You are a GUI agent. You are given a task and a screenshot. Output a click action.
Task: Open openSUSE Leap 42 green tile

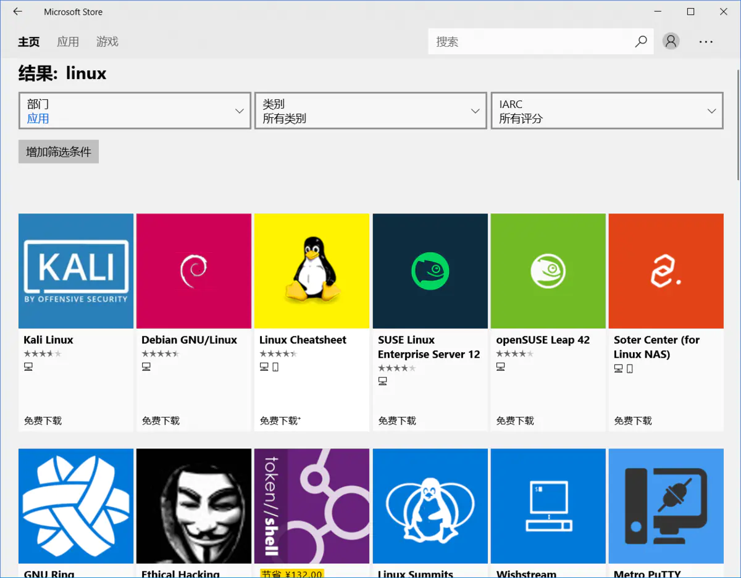[x=548, y=271]
